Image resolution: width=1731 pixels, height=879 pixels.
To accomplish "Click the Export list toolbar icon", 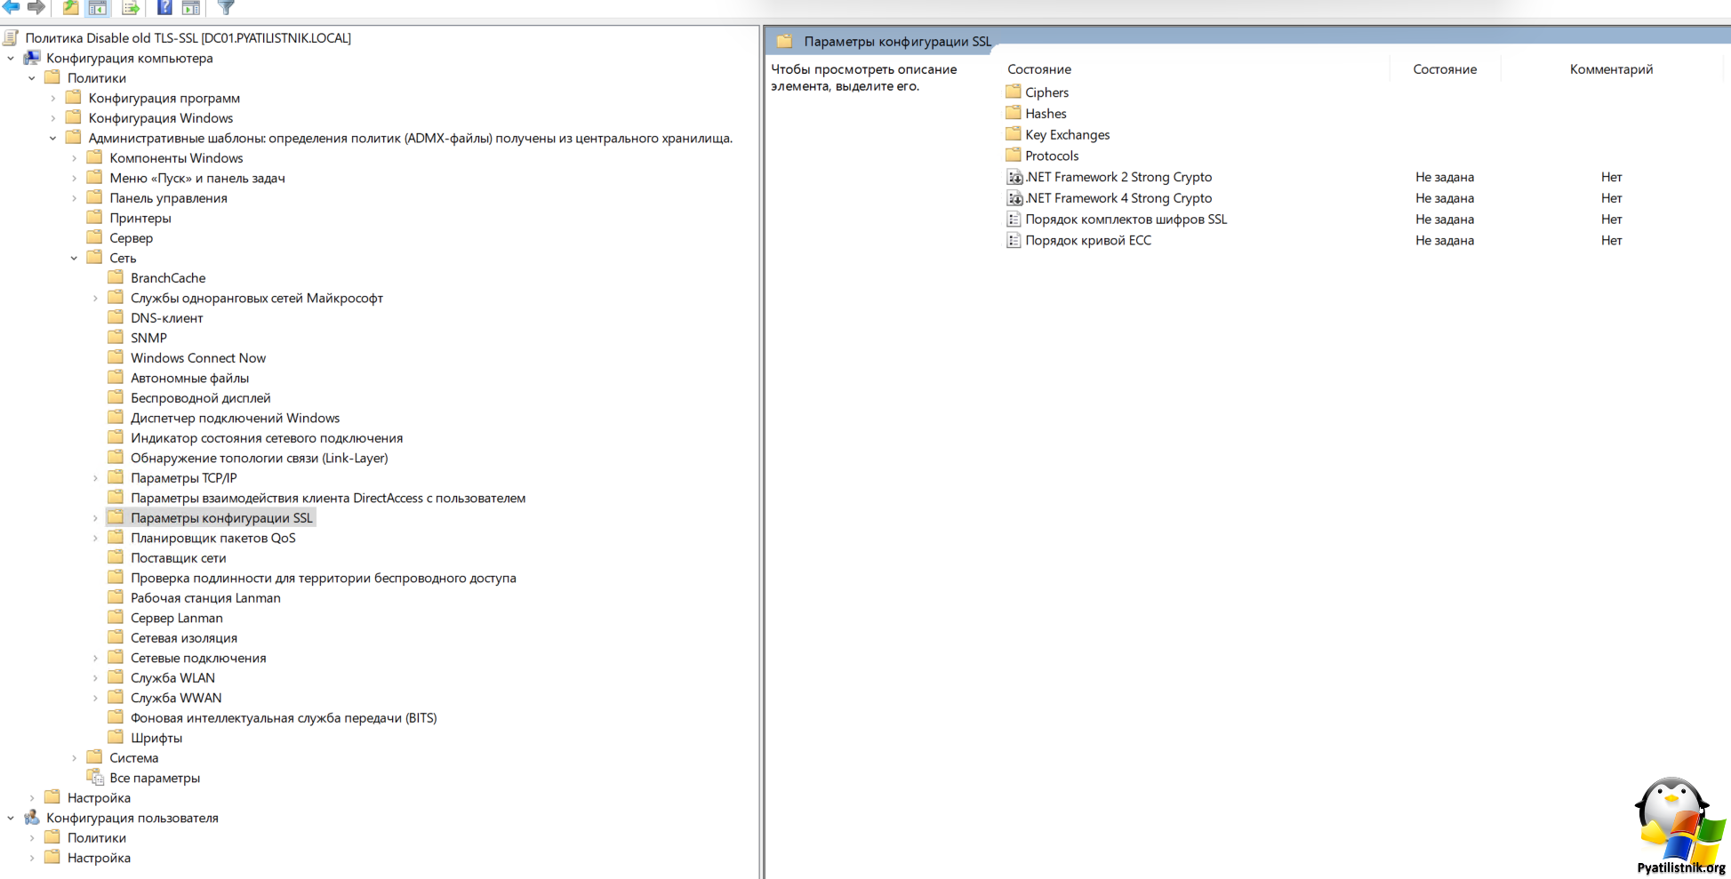I will 131,8.
